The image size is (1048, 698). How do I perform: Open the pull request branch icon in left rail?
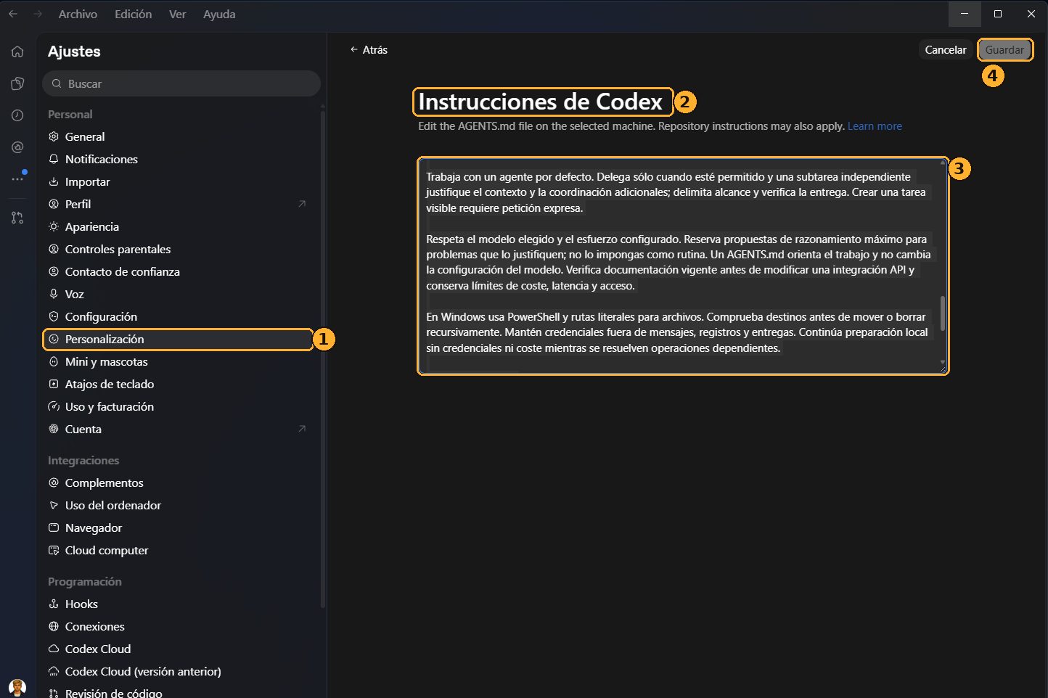click(x=17, y=218)
